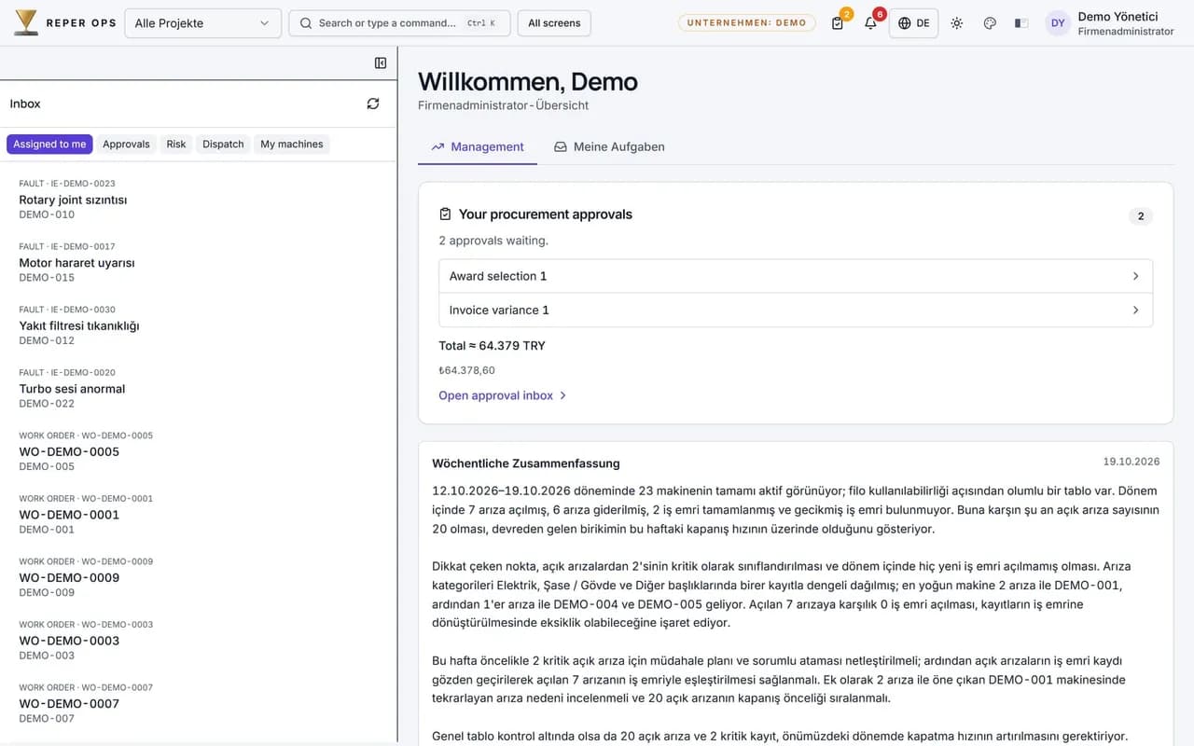This screenshot has height=746, width=1194.
Task: Click the DY user avatar
Action: point(1058,23)
